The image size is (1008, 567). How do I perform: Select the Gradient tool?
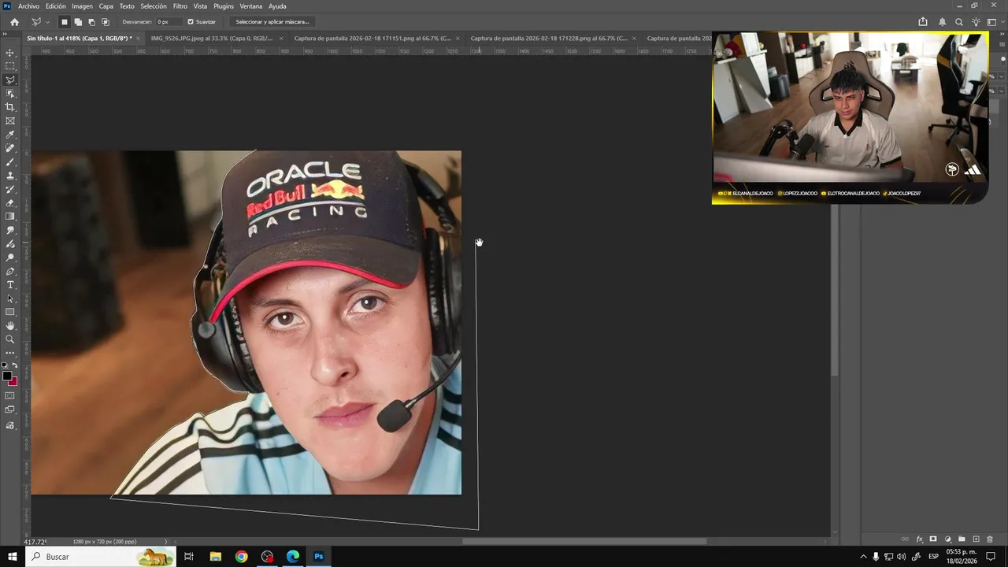(x=10, y=217)
